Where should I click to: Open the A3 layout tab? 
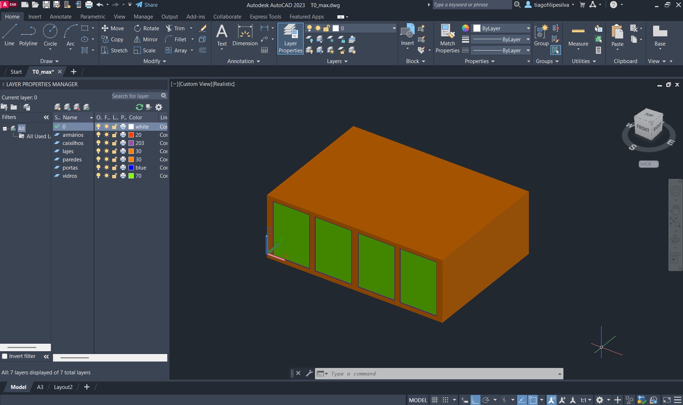click(40, 387)
